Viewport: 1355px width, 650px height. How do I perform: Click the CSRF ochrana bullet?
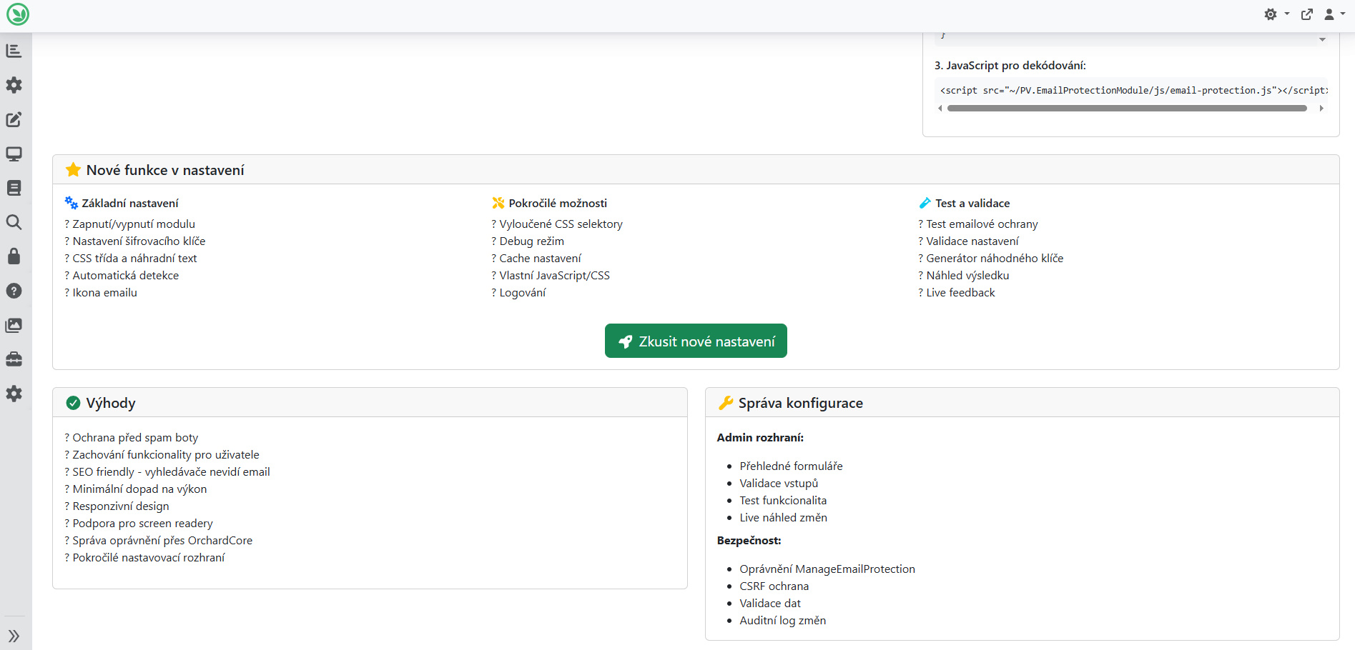774,586
